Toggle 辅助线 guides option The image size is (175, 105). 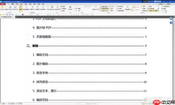point(144,11)
